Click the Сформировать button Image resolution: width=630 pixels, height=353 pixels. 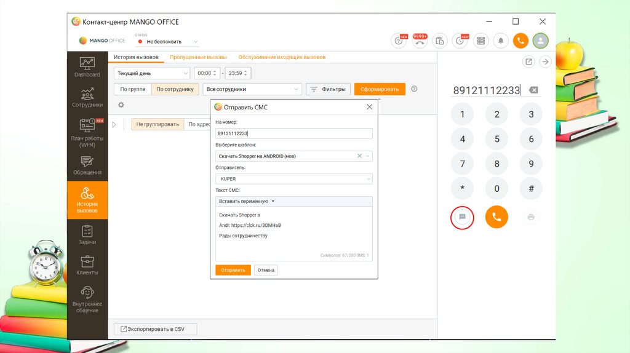click(x=380, y=89)
